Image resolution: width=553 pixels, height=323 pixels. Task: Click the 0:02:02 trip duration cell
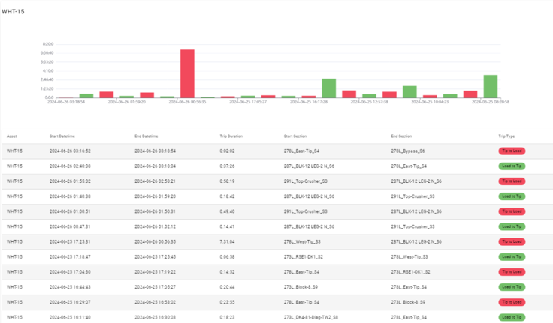[x=227, y=151]
